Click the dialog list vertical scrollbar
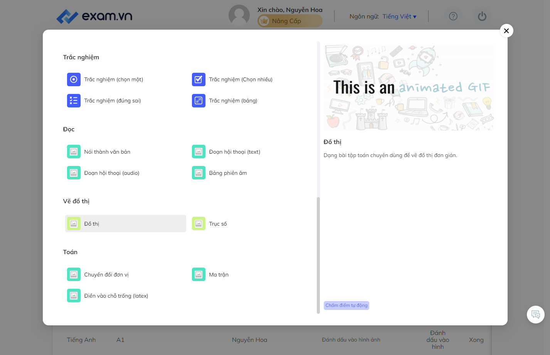 point(318,255)
